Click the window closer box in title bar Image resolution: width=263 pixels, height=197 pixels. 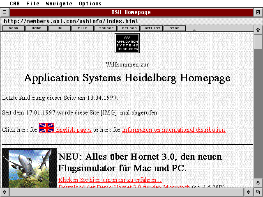pyautogui.click(x=5, y=12)
